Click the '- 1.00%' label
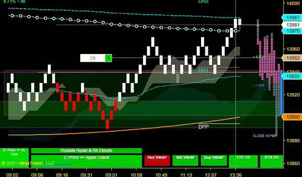 [x=259, y=85]
